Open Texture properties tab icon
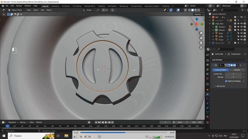Image resolution: width=248 pixels, height=139 pixels. tap(208, 122)
